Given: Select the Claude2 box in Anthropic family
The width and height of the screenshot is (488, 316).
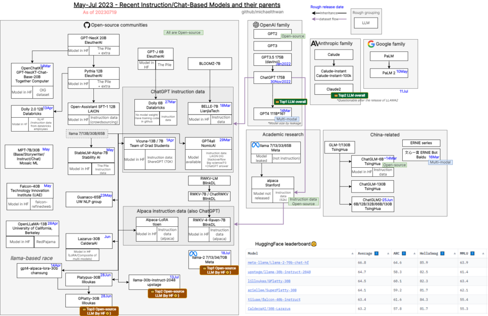Looking at the screenshot, I should point(334,89).
